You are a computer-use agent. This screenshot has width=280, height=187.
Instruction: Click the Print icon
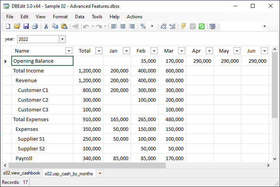pos(35,26)
